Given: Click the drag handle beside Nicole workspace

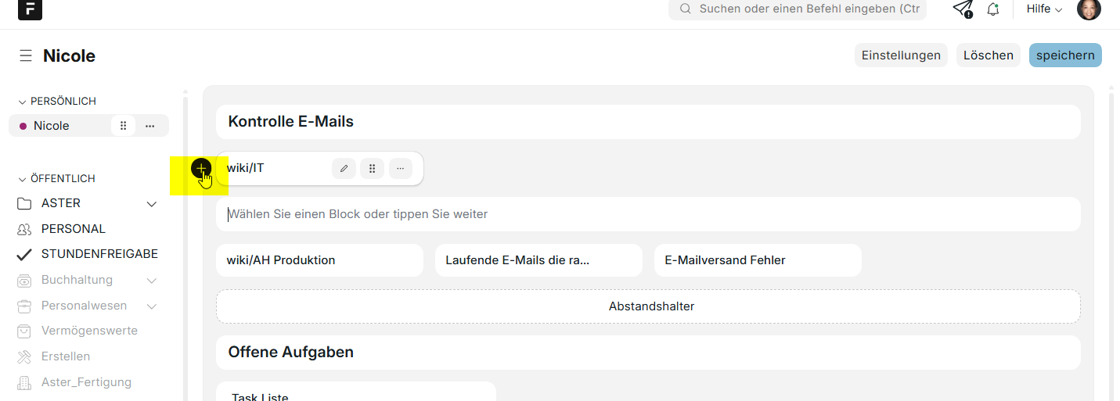Looking at the screenshot, I should click(123, 126).
